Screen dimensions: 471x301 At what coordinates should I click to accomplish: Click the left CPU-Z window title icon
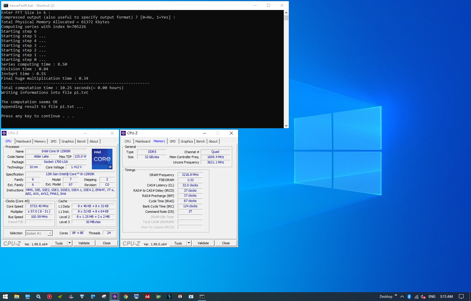pos(4,133)
